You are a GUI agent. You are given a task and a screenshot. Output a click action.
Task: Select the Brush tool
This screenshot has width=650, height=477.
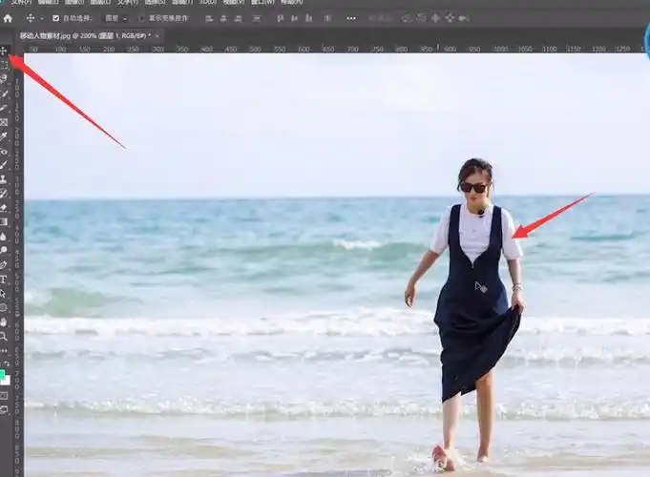[x=4, y=164]
